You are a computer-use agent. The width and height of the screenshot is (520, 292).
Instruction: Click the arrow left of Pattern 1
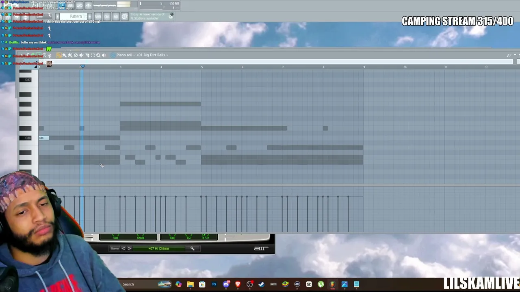pyautogui.click(x=58, y=17)
